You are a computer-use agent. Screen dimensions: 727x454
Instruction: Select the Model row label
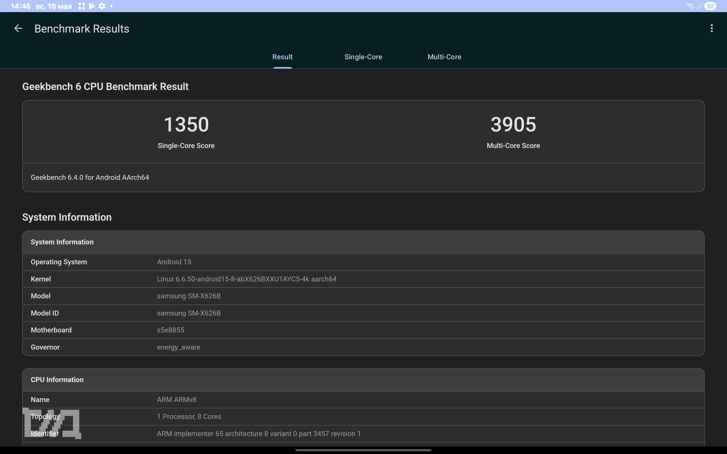tap(41, 296)
